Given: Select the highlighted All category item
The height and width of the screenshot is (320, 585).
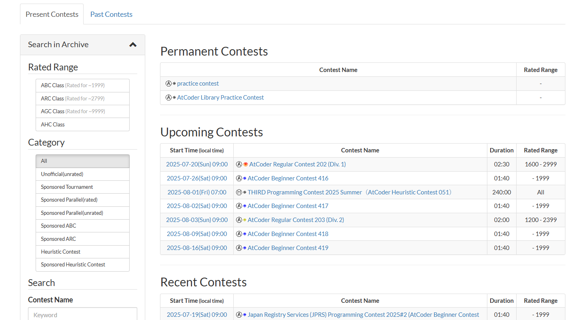Looking at the screenshot, I should pyautogui.click(x=82, y=161).
